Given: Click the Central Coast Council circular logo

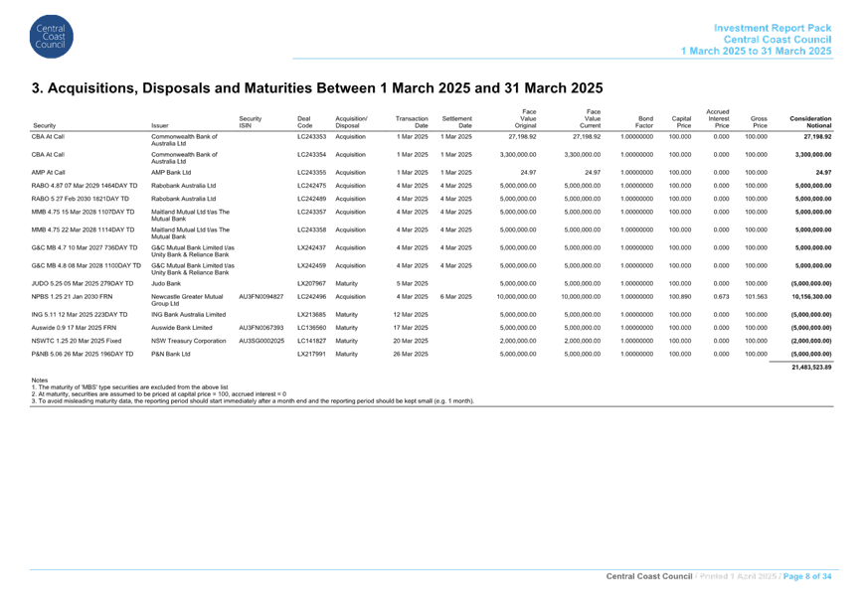Looking at the screenshot, I should (51, 37).
